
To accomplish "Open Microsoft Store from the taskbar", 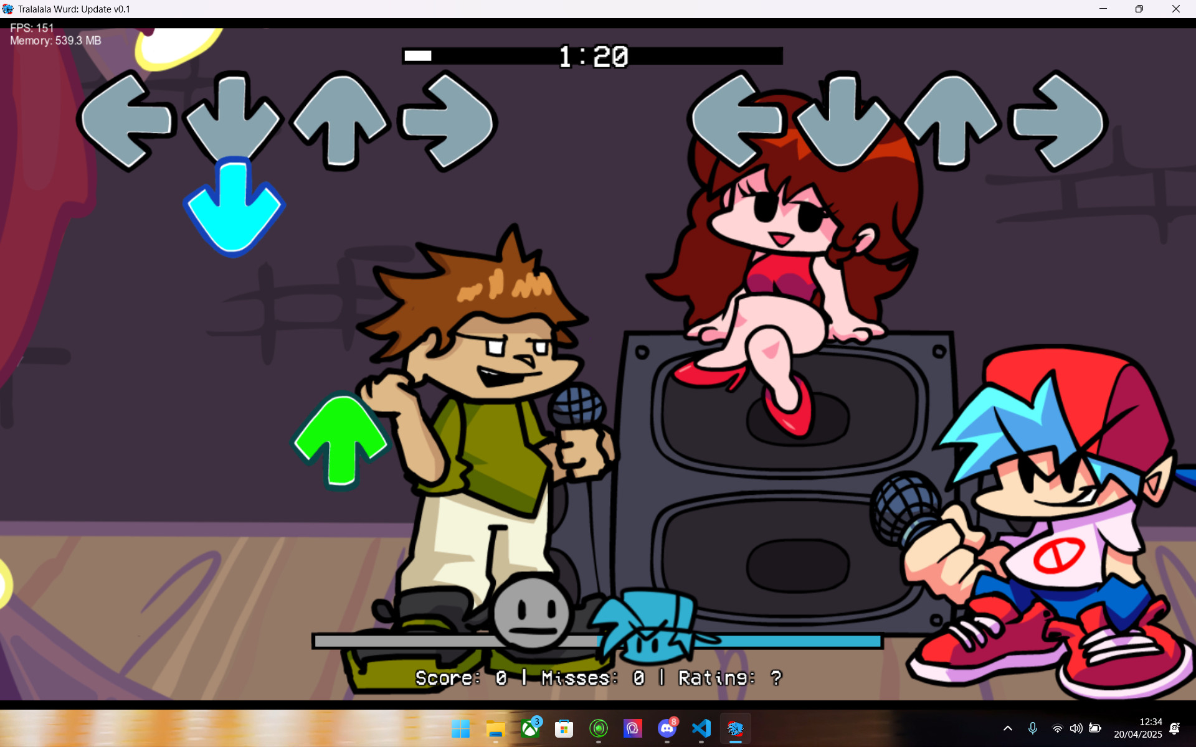I will point(564,728).
